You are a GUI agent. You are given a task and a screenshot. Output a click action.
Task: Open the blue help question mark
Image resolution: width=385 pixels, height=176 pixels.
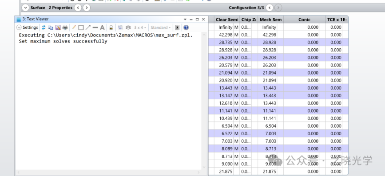click(x=186, y=27)
